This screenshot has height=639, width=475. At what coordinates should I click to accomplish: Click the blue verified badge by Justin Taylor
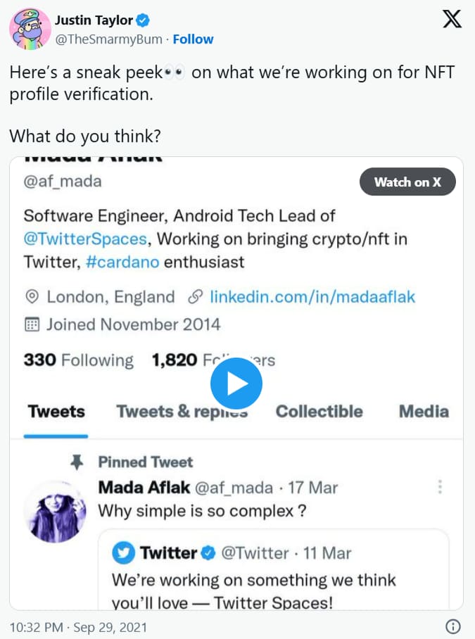[x=143, y=20]
